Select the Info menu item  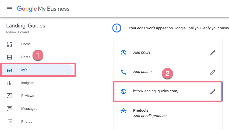point(24,70)
